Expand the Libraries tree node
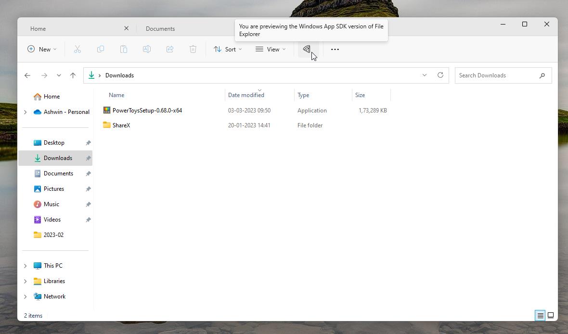568x334 pixels. click(26, 281)
